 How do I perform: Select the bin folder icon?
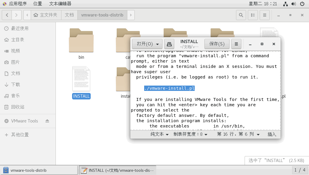(x=81, y=40)
